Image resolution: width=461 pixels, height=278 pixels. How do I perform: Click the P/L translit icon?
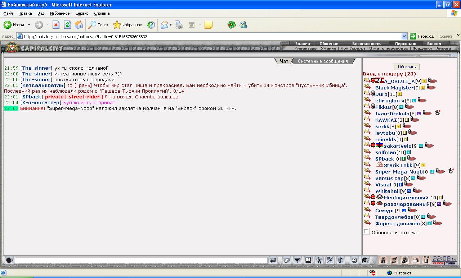tap(330, 260)
